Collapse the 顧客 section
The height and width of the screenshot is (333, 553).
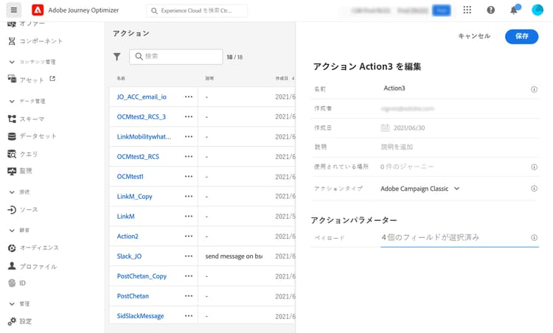[12, 230]
